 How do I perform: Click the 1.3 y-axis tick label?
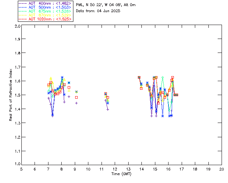pyautogui.click(x=17, y=123)
